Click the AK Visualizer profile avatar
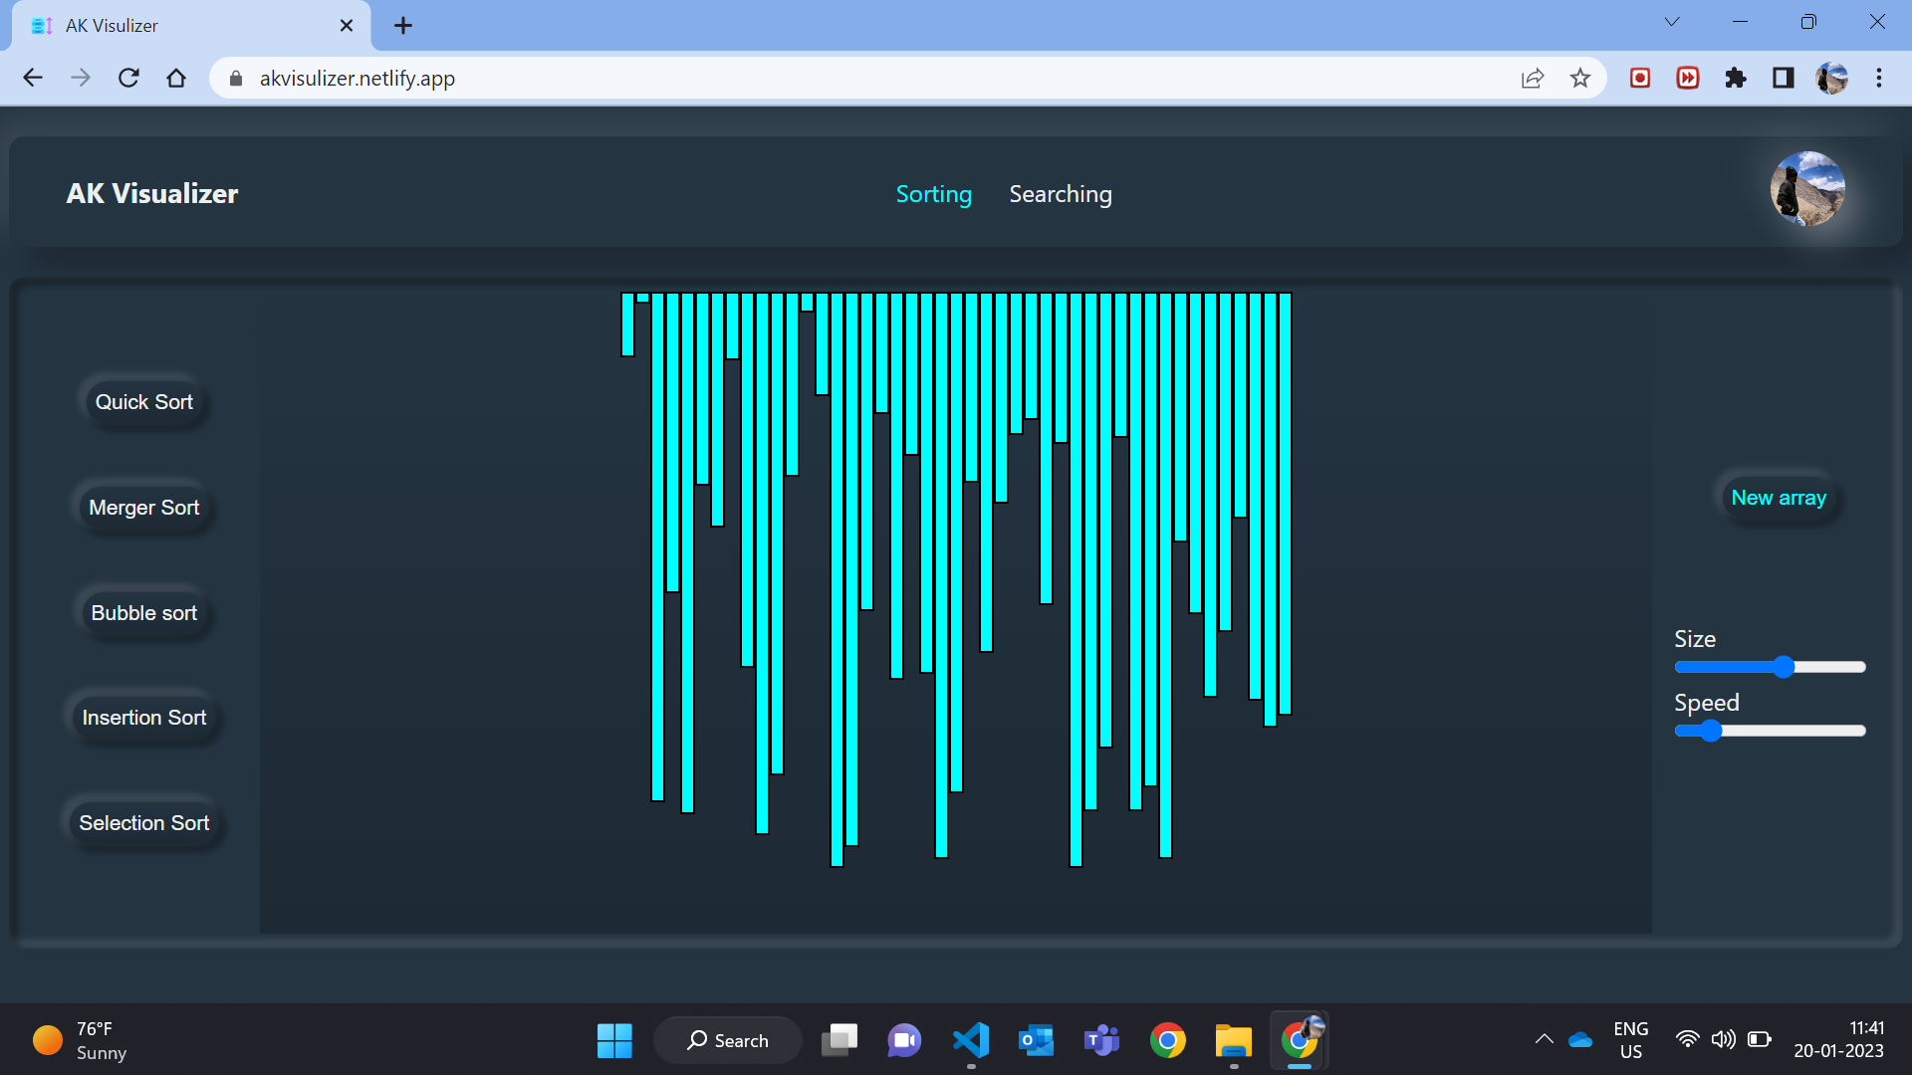 tap(1806, 188)
